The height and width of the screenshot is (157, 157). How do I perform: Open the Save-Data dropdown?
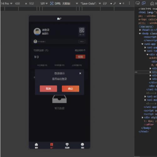[91, 4]
